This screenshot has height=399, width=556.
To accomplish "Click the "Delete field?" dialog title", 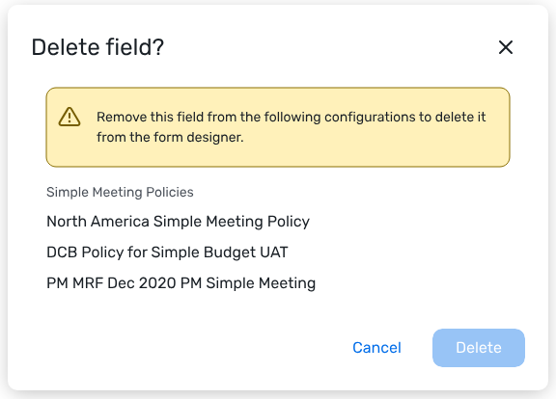I will [97, 47].
